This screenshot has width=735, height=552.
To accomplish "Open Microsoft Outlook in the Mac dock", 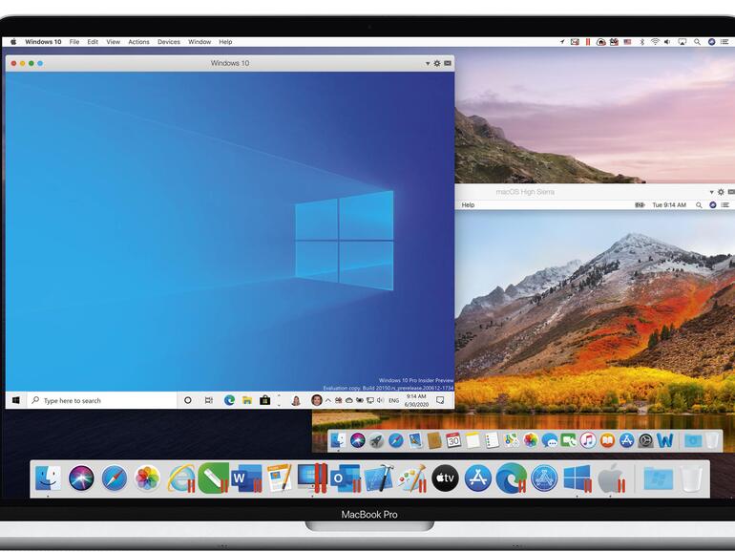I will 345,478.
